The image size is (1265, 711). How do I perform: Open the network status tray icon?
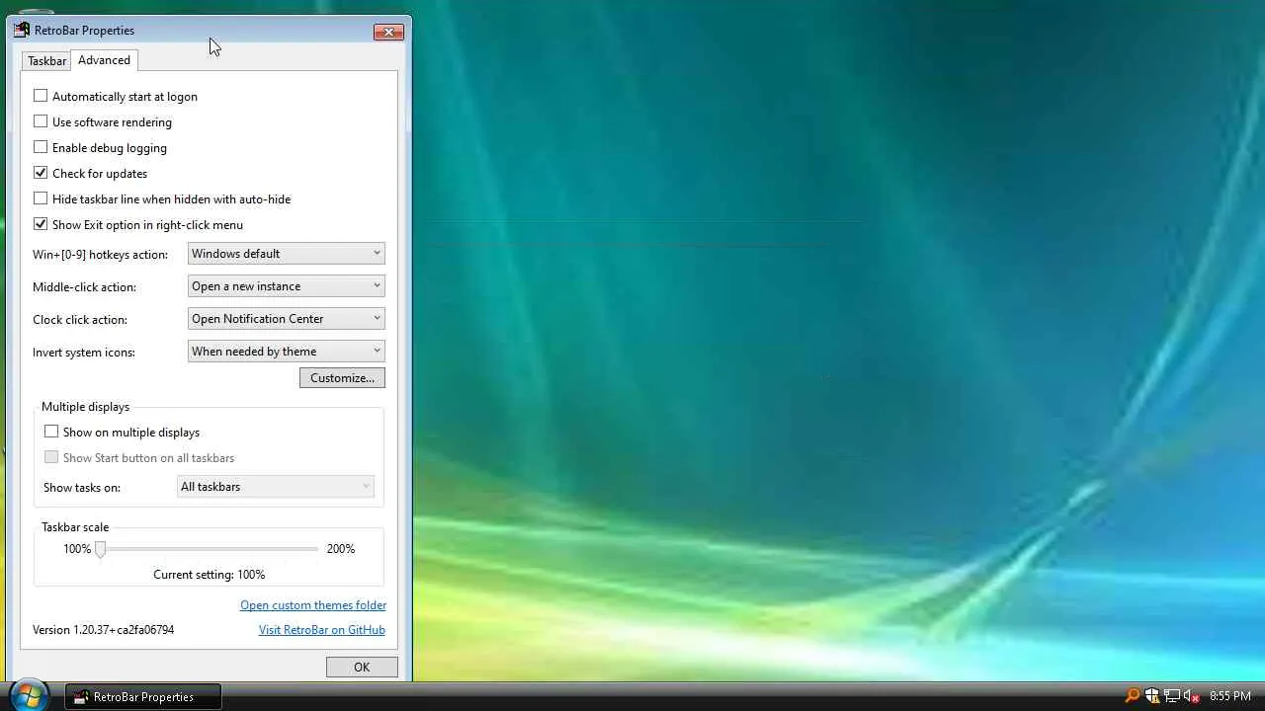tap(1172, 696)
